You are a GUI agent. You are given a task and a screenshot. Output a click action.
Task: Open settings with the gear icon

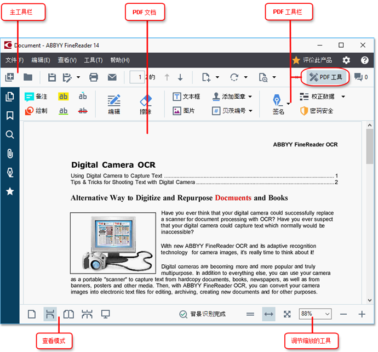[346, 60]
